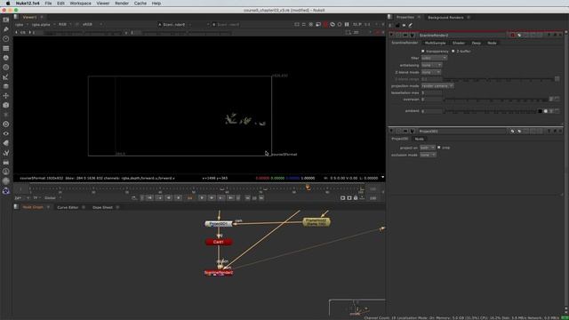Open the Time nodes toolbar menu
Screen dimensions: 569x320
[6, 39]
